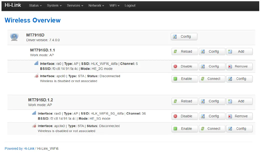Click the ra0 signal strength icon
The width and height of the screenshot is (262, 157).
36,63
